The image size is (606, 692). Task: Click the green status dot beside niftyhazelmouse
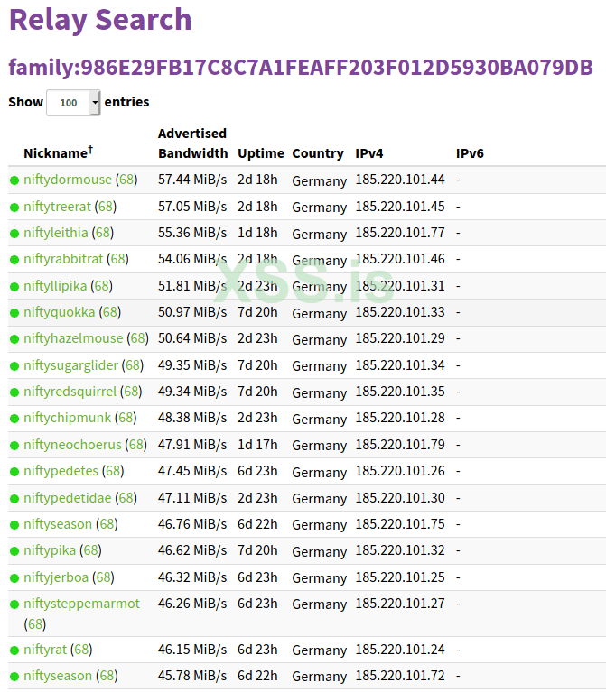click(x=14, y=339)
